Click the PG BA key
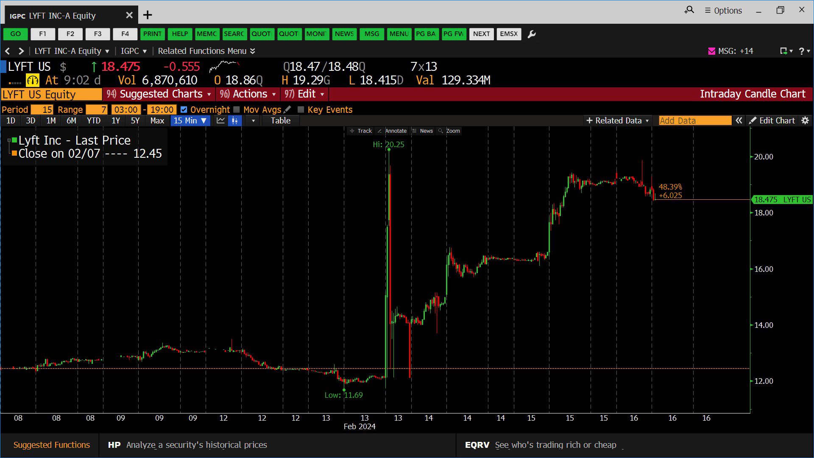This screenshot has height=458, width=814. coord(426,34)
